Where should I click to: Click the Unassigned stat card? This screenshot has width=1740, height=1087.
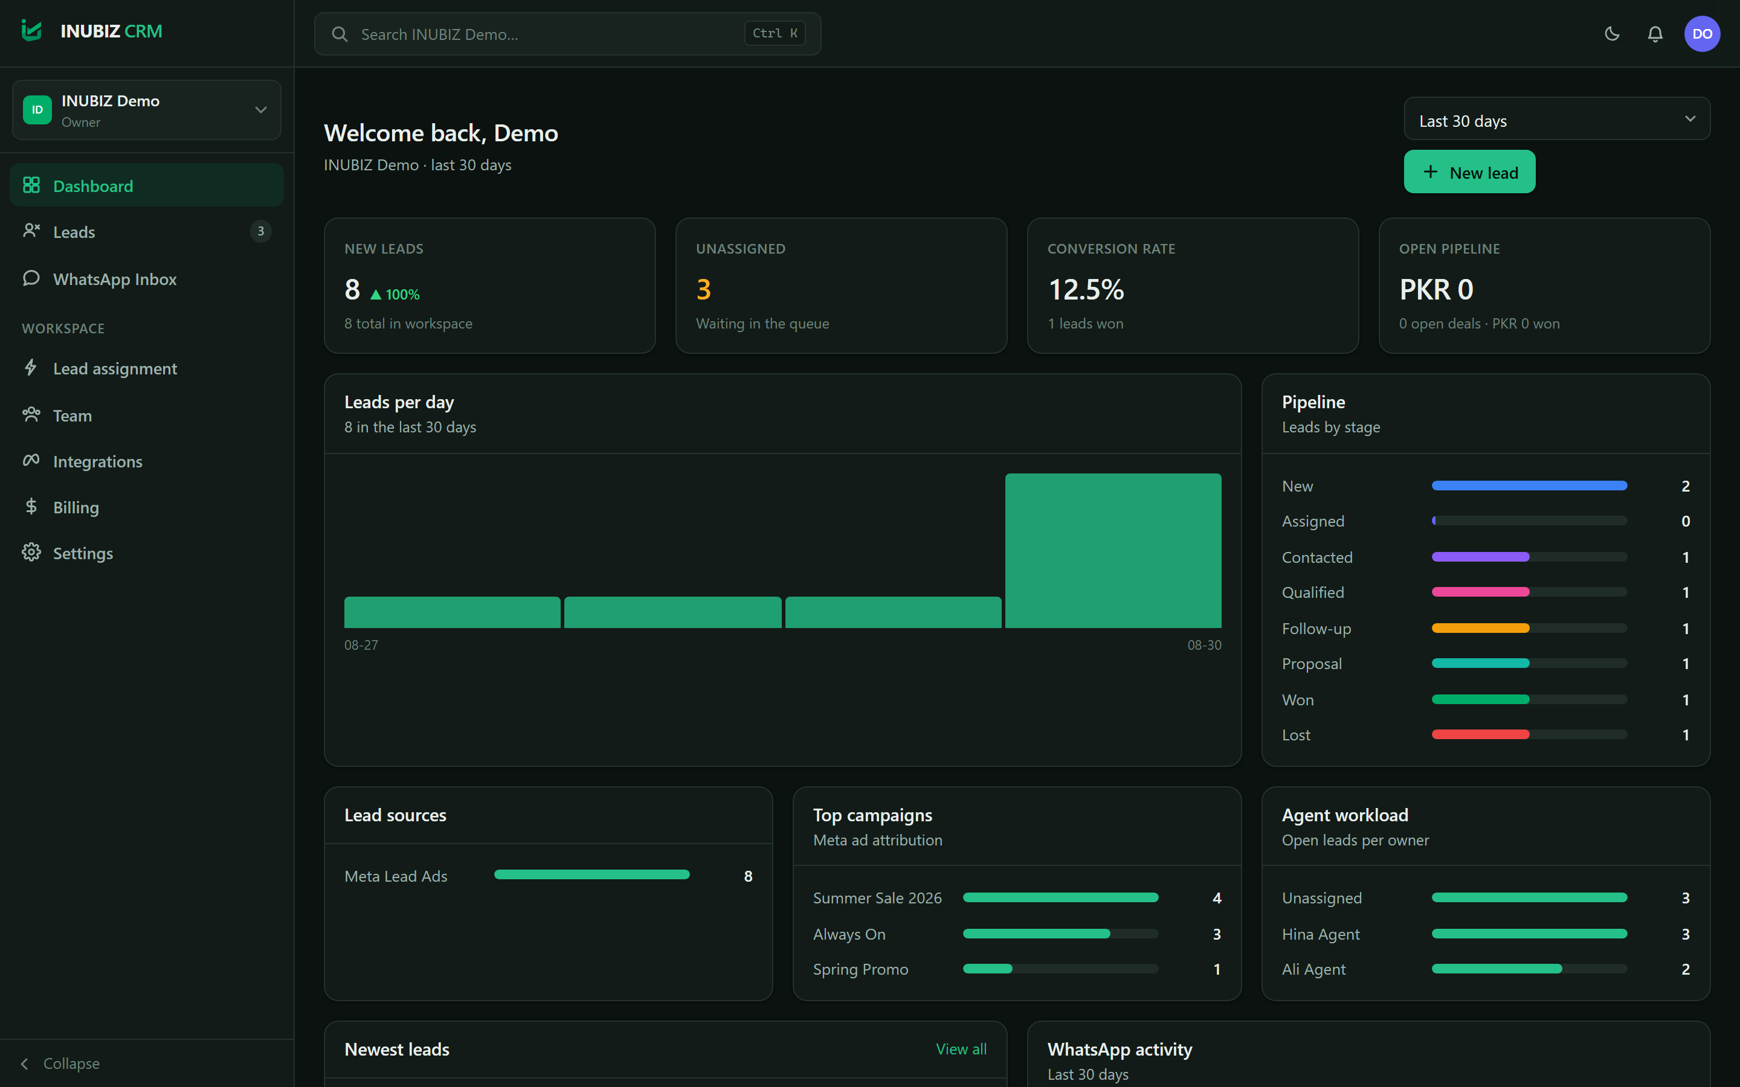841,286
